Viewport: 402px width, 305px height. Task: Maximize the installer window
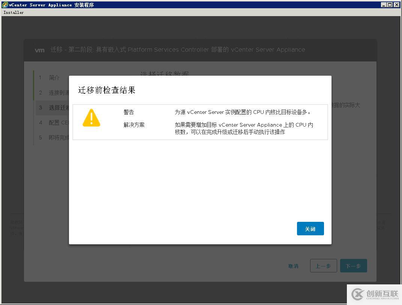pos(390,4)
